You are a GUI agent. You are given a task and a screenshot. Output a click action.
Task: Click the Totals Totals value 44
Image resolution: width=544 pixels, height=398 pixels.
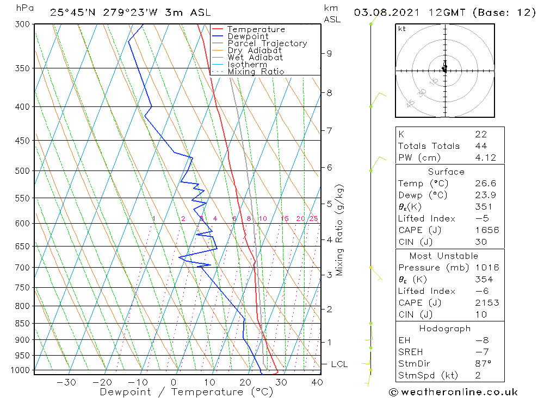click(x=481, y=146)
